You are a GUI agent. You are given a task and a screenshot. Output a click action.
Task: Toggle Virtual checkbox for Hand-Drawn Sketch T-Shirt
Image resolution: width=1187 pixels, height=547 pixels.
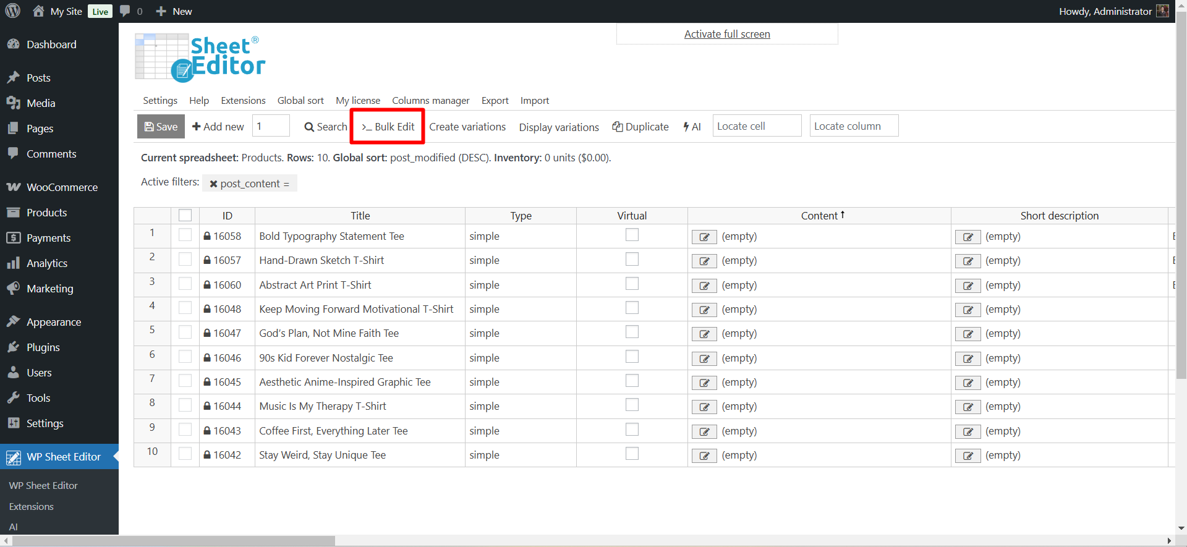tap(632, 259)
